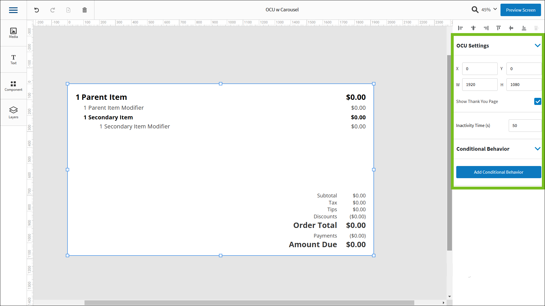Click the trash delete icon
The width and height of the screenshot is (545, 306).
pyautogui.click(x=85, y=10)
